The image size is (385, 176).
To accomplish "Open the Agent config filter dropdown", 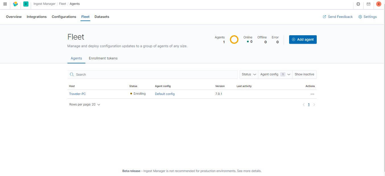I will pyautogui.click(x=274, y=74).
